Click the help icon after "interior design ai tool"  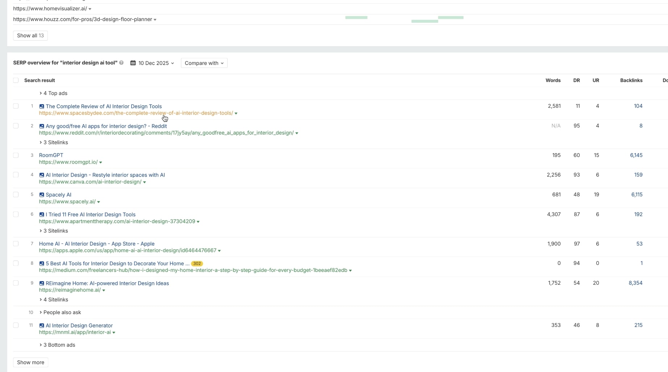point(122,63)
